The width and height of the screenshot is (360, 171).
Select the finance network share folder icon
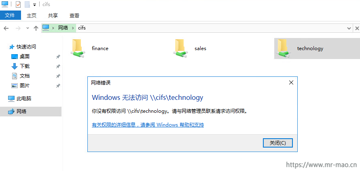click(x=78, y=49)
